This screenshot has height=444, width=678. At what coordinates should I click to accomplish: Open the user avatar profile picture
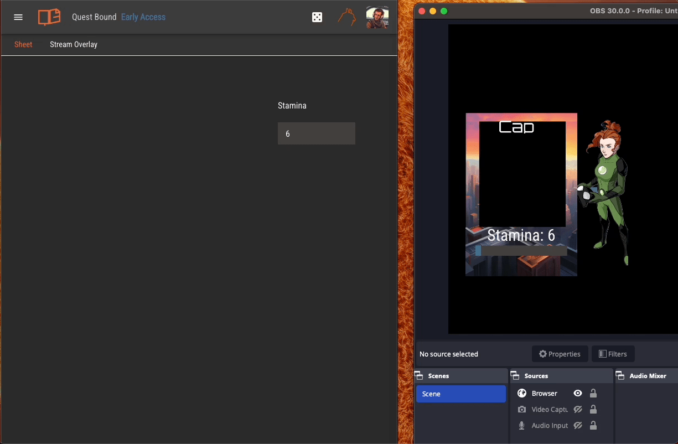[377, 17]
